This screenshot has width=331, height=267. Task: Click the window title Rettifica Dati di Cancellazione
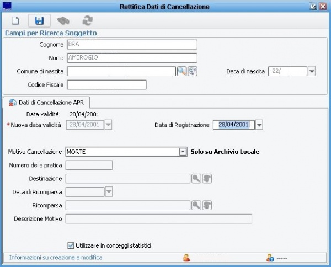[x=164, y=7]
